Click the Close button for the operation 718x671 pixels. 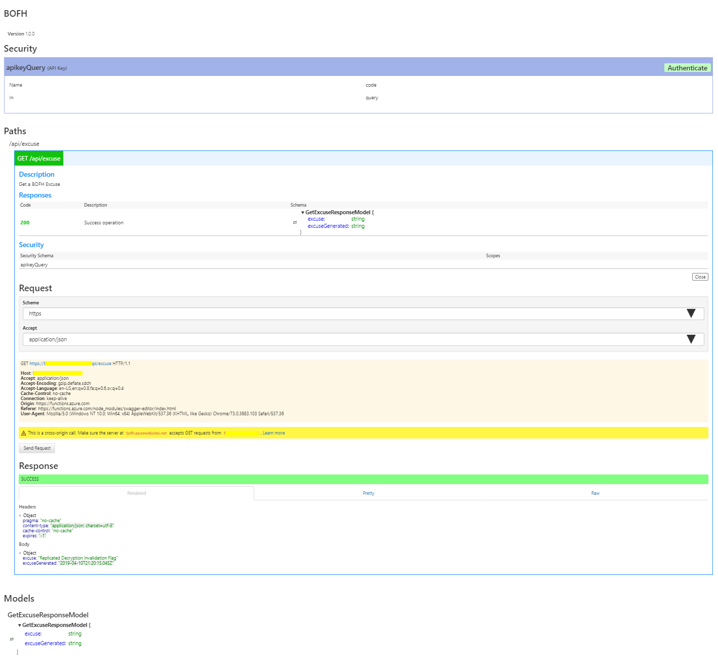[700, 277]
